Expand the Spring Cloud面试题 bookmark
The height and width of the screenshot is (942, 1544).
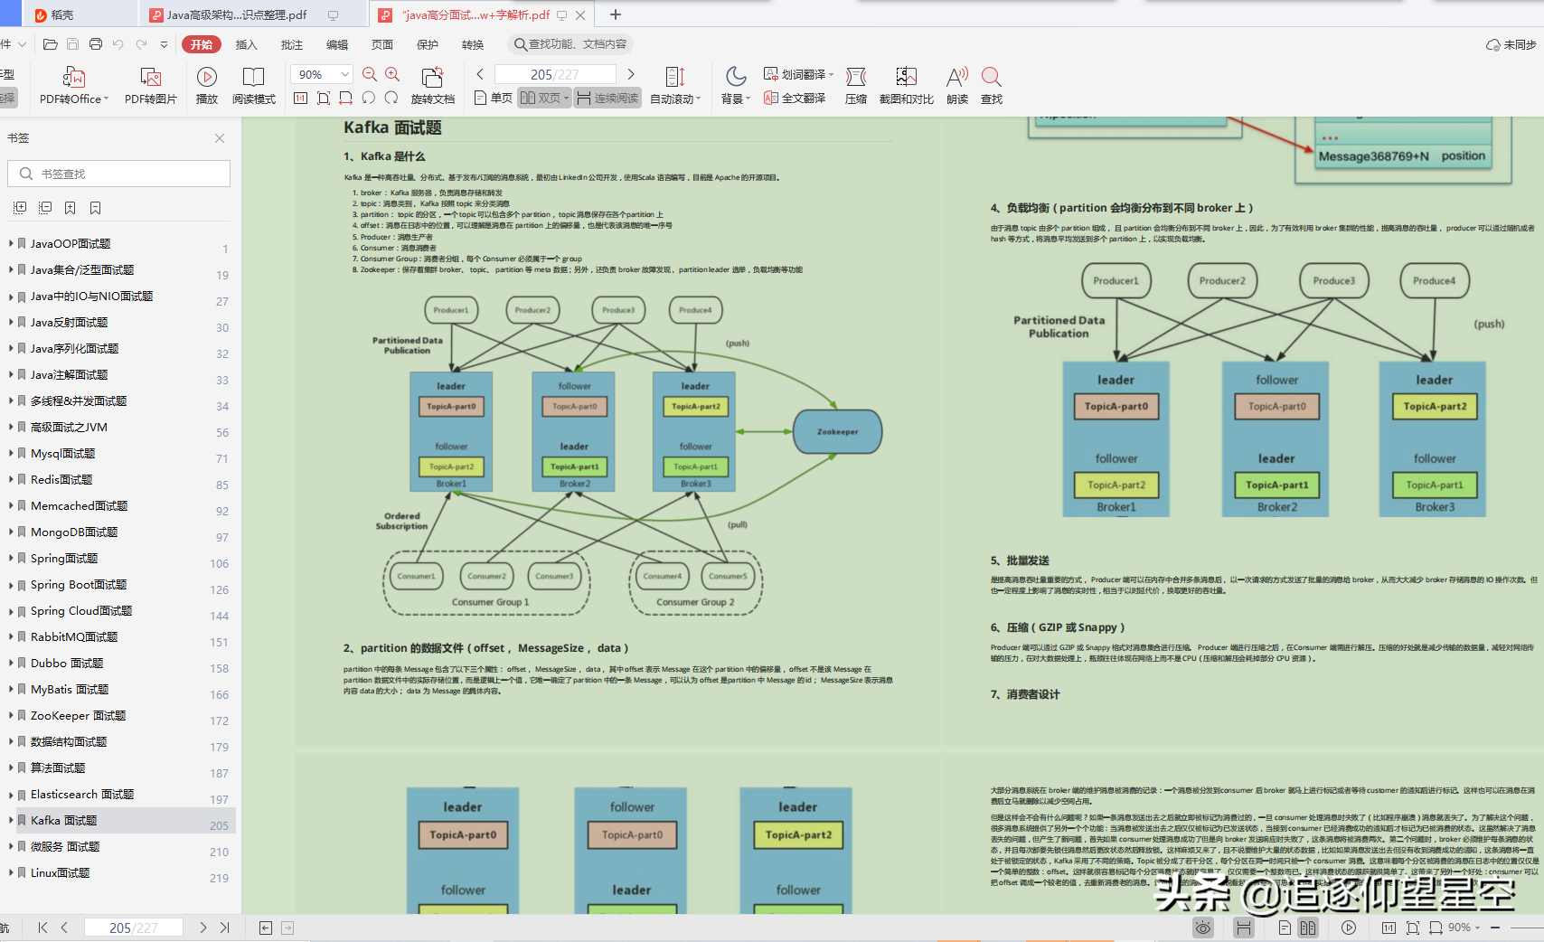coord(11,610)
